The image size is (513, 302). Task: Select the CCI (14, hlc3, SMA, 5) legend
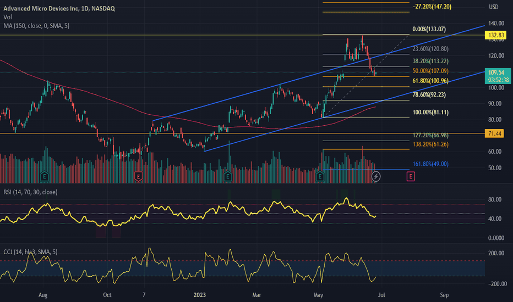point(30,251)
